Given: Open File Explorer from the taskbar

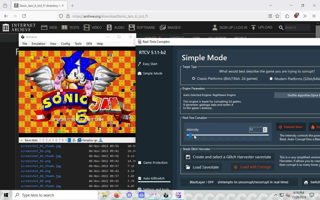Looking at the screenshot, I should pos(105,195).
